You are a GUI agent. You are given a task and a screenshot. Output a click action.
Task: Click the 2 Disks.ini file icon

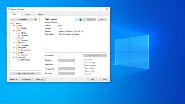click(x=19, y=36)
